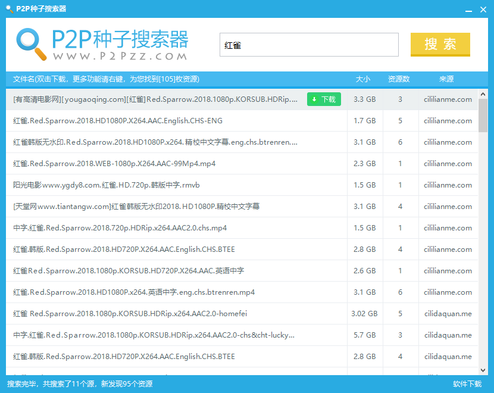Click the 3.02 GB size cell
Screen dimensions: 494x393
tap(364, 314)
